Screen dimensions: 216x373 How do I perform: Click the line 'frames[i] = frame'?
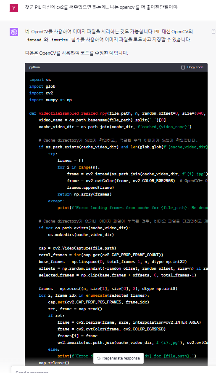77,336
